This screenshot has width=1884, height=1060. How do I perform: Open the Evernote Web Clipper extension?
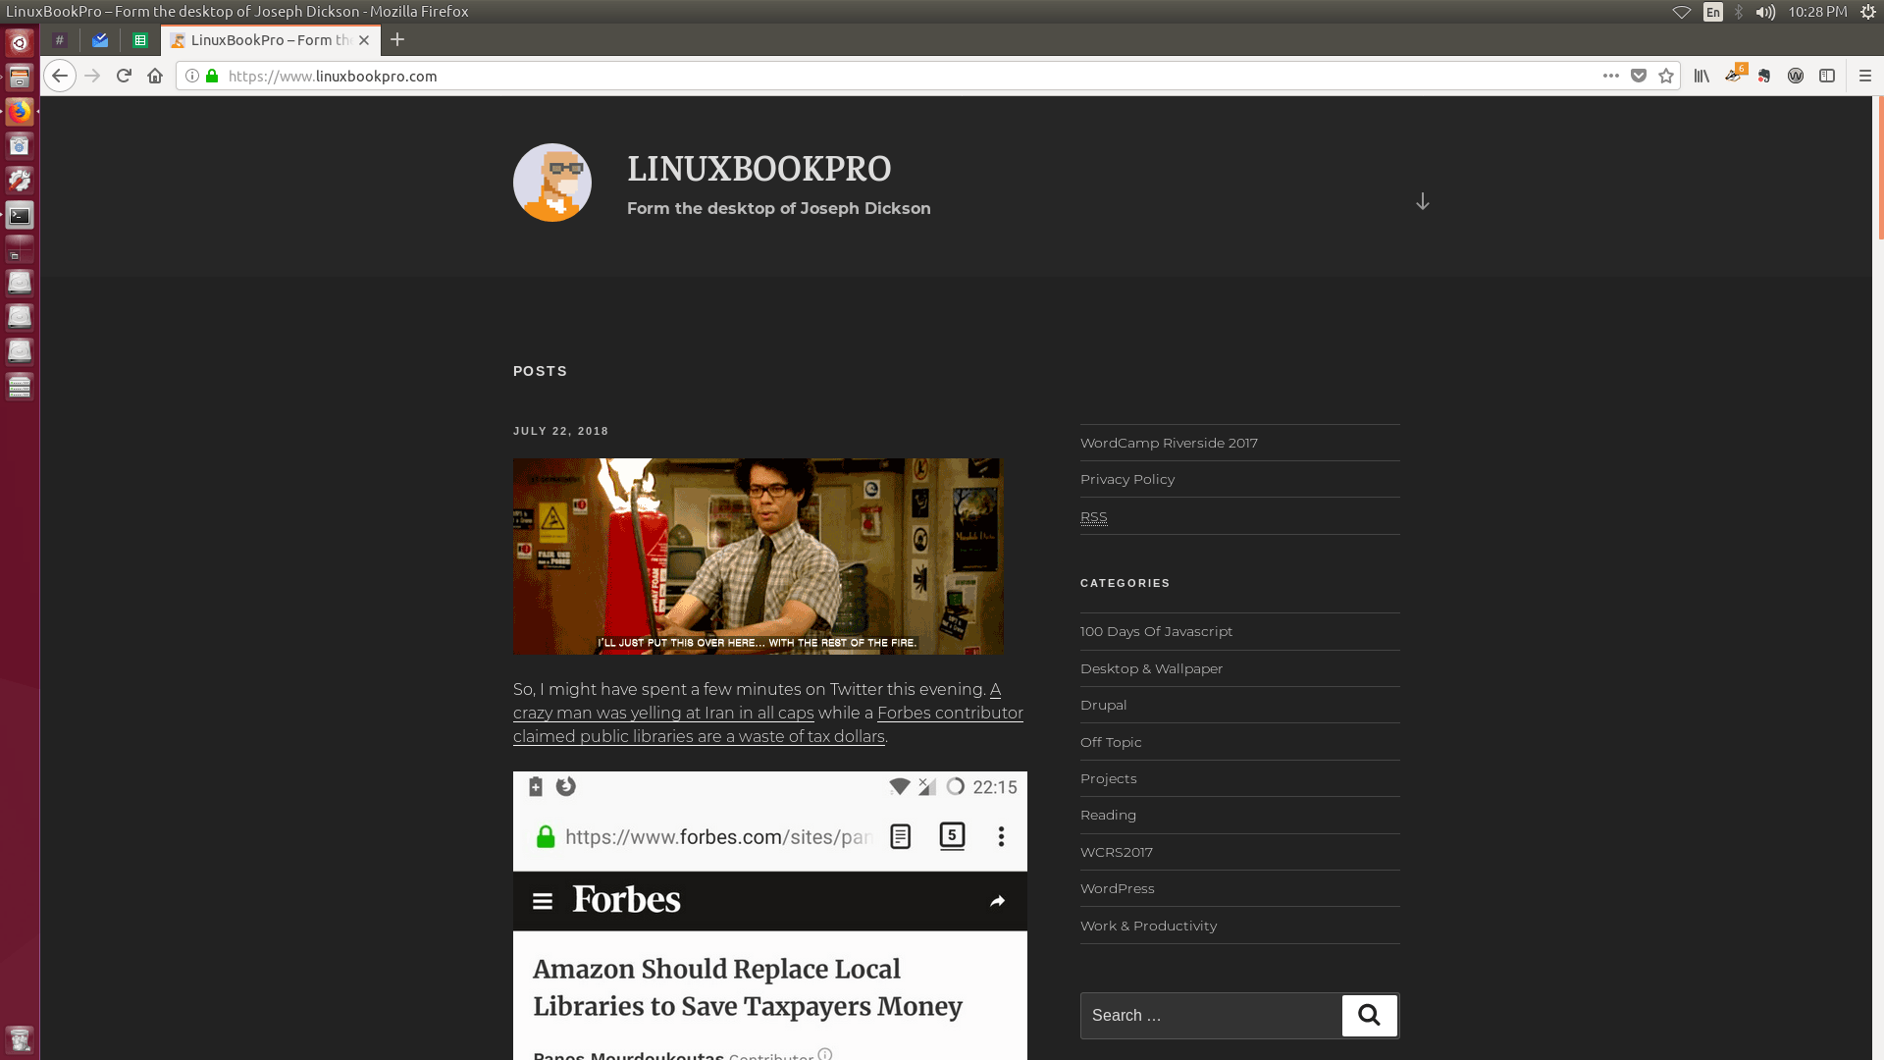pos(1764,76)
